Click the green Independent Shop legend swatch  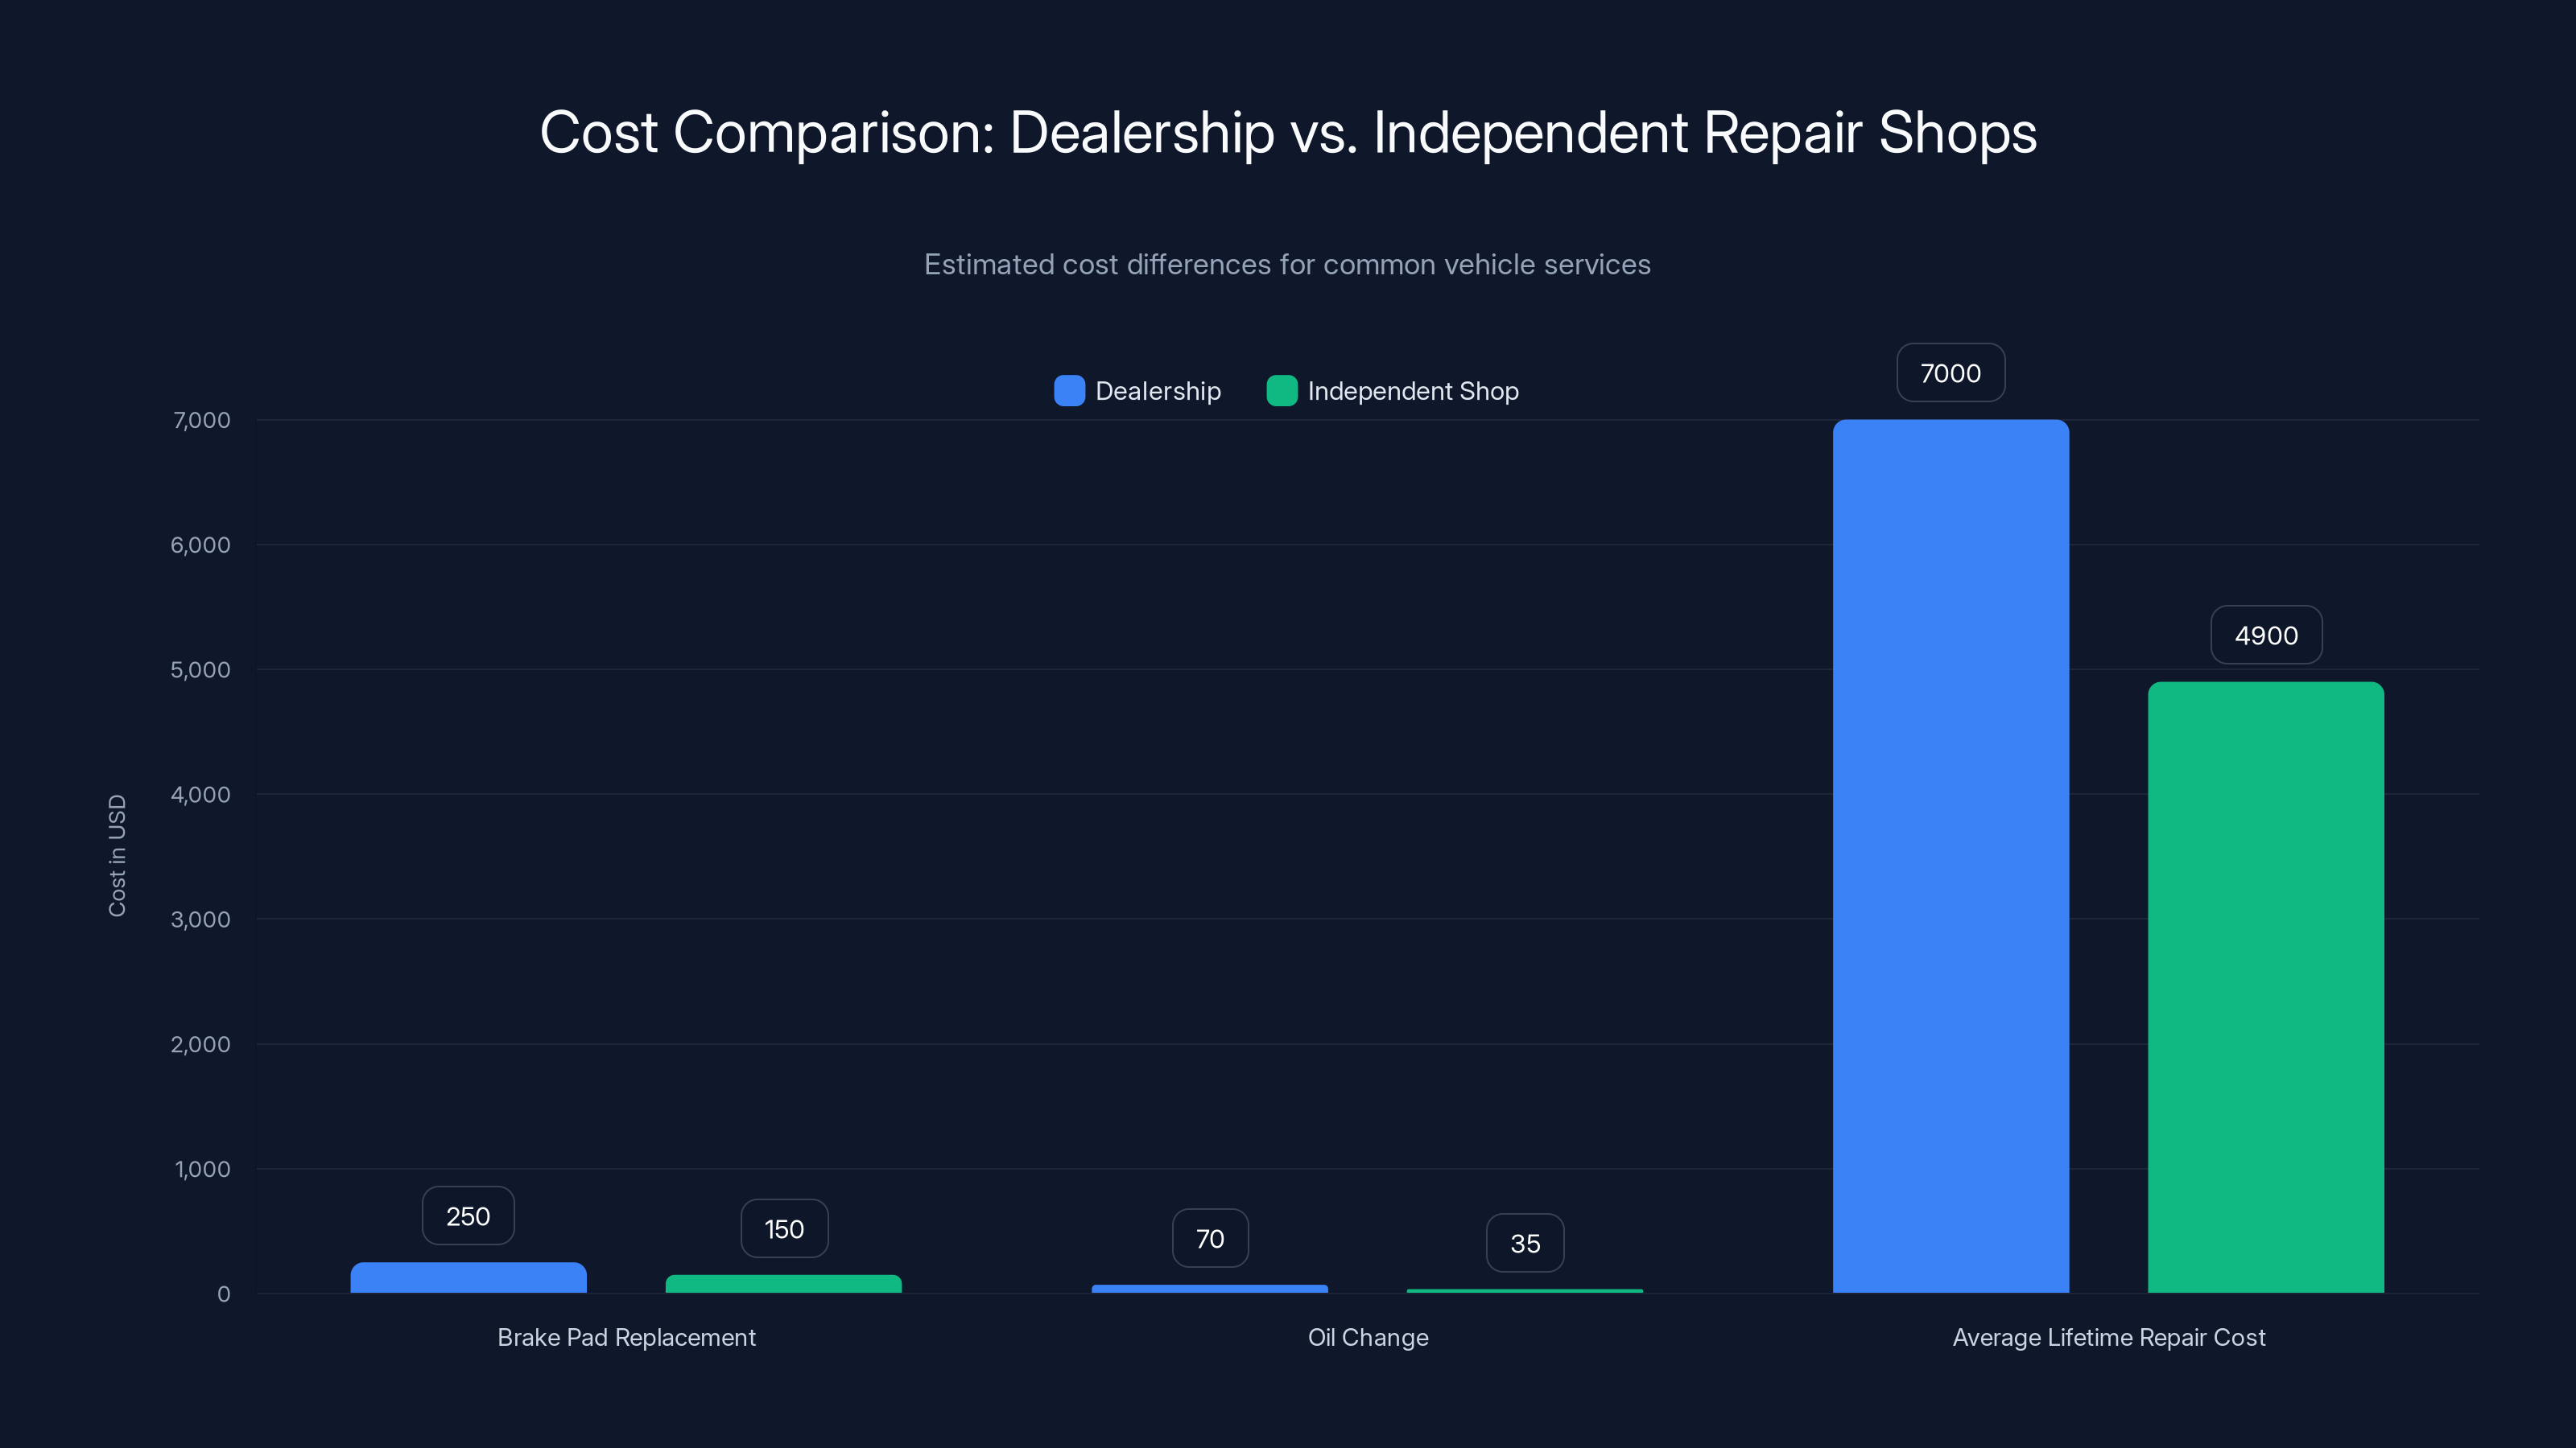pos(1282,391)
